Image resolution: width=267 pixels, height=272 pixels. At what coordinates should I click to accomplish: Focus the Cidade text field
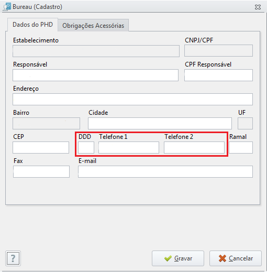click(x=160, y=123)
